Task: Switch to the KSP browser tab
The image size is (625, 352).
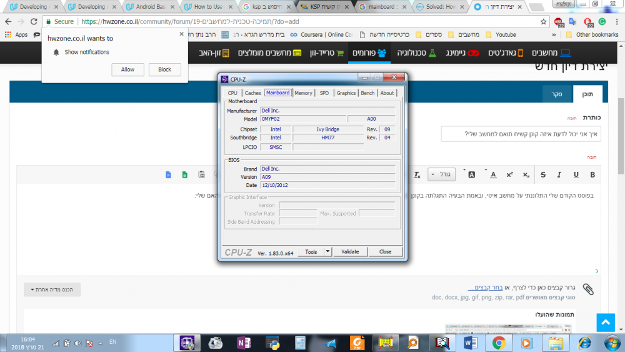Action: 325,7
